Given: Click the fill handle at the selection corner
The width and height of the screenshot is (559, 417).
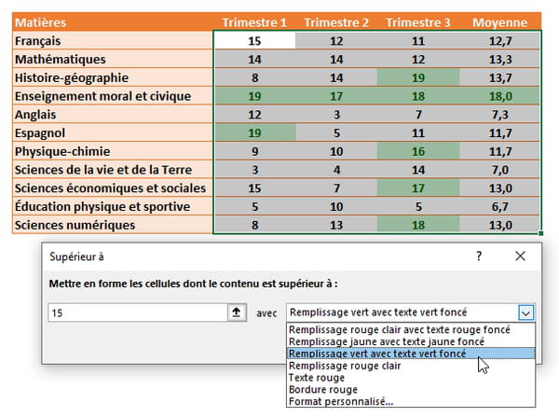Looking at the screenshot, I should click(x=540, y=234).
